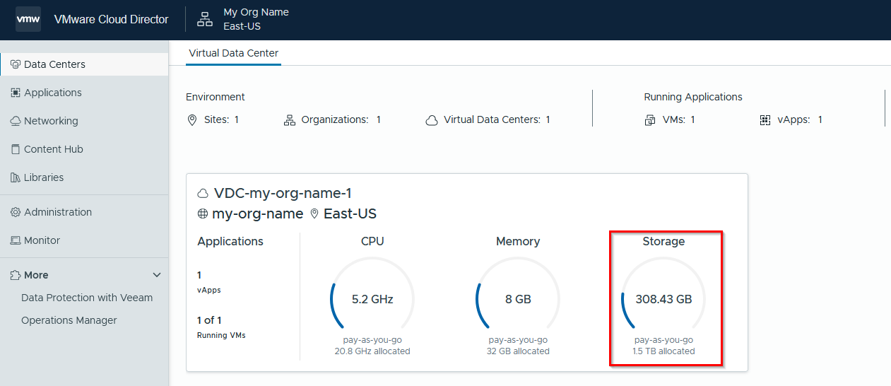891x386 pixels.
Task: Click the '32 GB allocated' text
Action: pyautogui.click(x=518, y=351)
